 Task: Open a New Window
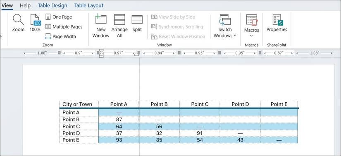coord(101,26)
